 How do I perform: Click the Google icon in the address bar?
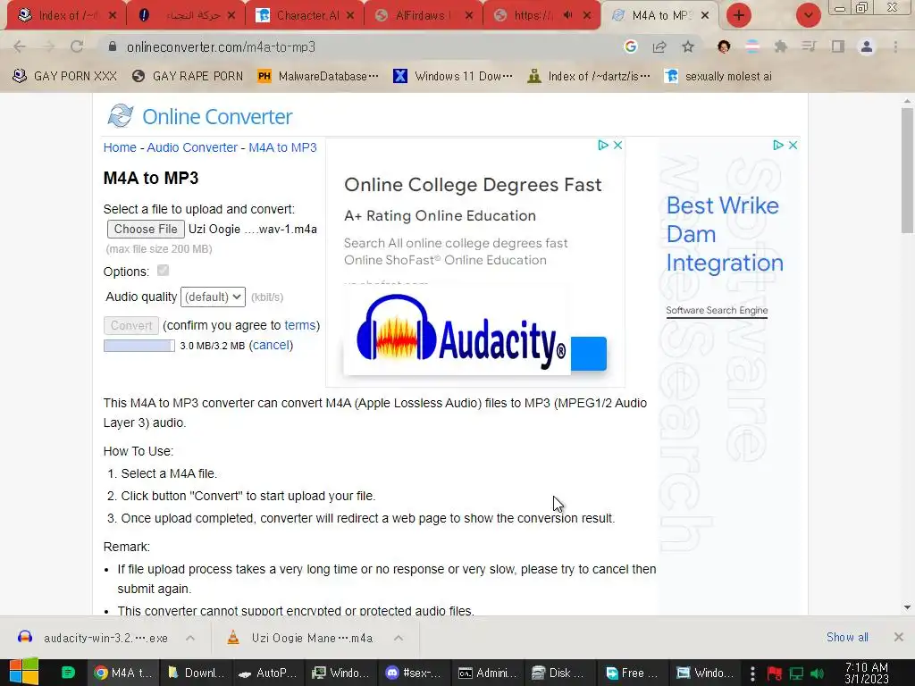[630, 46]
